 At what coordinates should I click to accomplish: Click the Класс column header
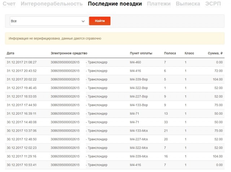coord(189,53)
